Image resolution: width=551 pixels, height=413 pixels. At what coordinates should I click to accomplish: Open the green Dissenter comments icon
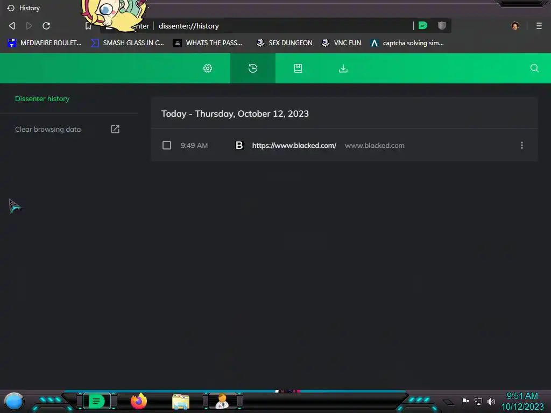[423, 25]
